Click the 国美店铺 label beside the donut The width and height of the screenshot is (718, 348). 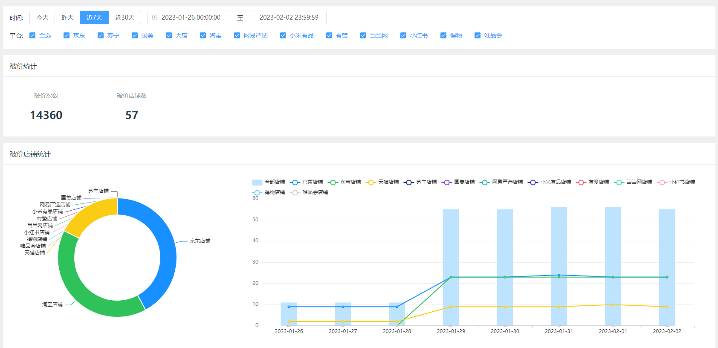click(x=71, y=198)
